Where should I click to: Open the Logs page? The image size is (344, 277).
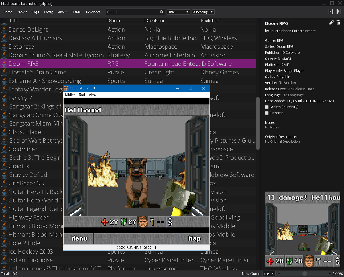click(36, 12)
